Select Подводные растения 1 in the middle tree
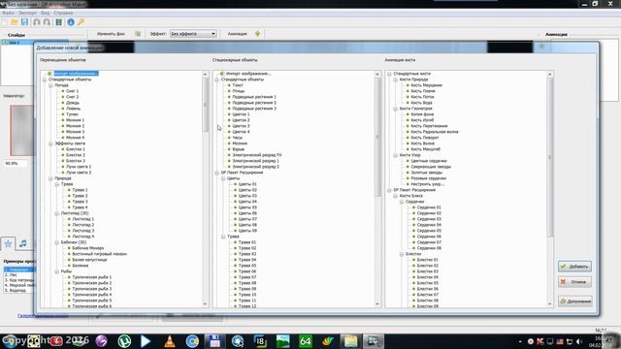The image size is (621, 349). click(x=254, y=97)
